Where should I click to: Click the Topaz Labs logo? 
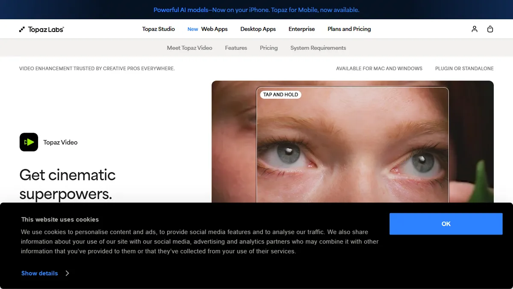[41, 30]
